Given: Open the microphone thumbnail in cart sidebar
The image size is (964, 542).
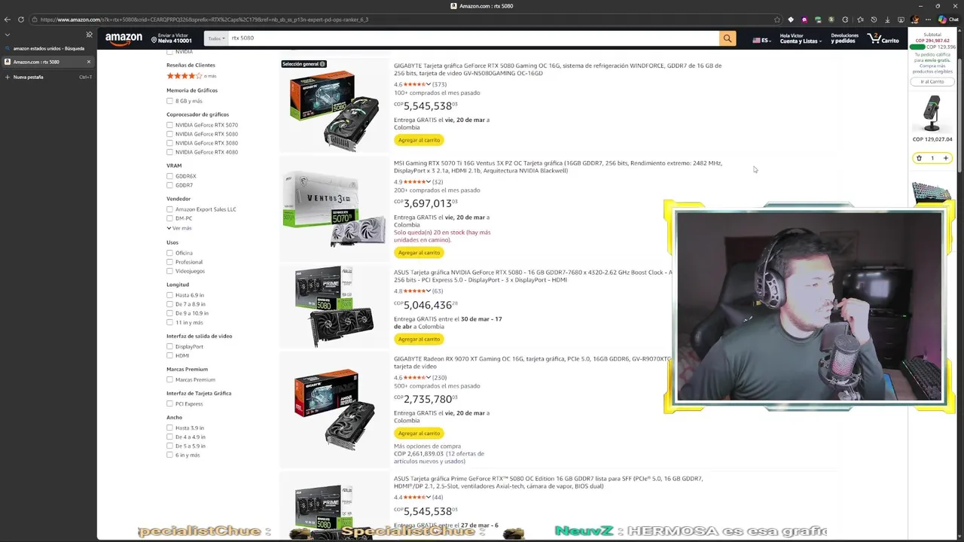Looking at the screenshot, I should [932, 113].
